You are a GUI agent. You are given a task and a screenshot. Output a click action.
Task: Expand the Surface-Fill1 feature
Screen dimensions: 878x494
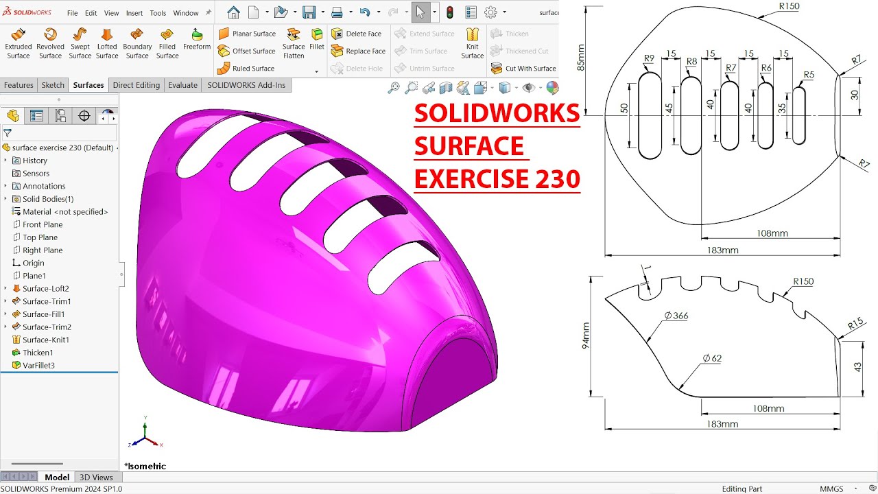[5, 314]
